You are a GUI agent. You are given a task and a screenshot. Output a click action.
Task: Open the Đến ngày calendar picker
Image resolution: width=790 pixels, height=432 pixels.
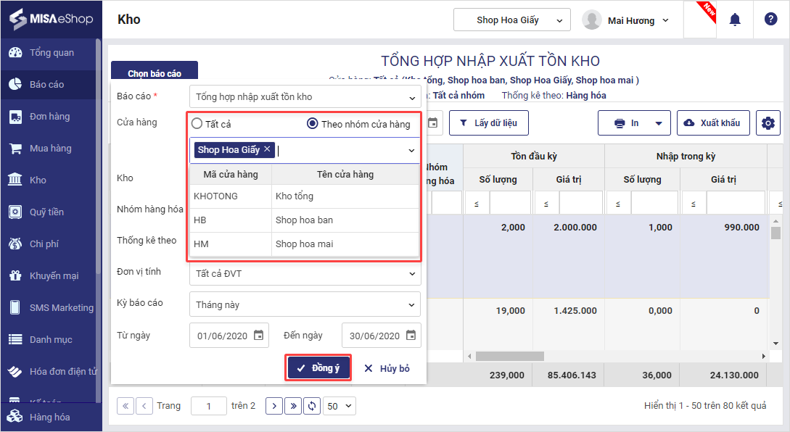(411, 336)
